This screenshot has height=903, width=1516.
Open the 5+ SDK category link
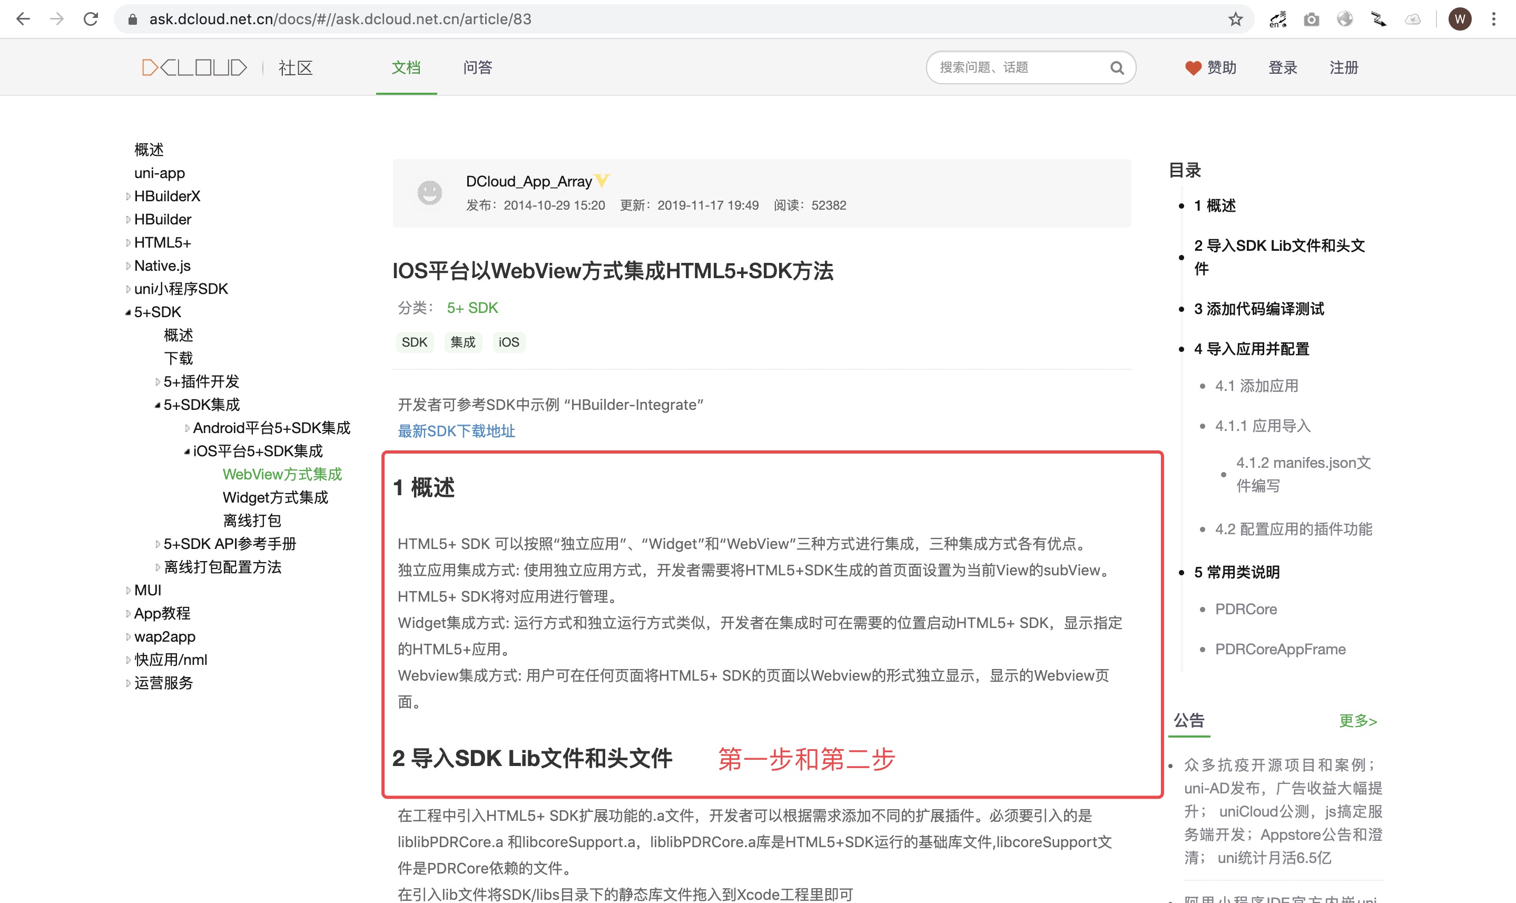tap(472, 308)
